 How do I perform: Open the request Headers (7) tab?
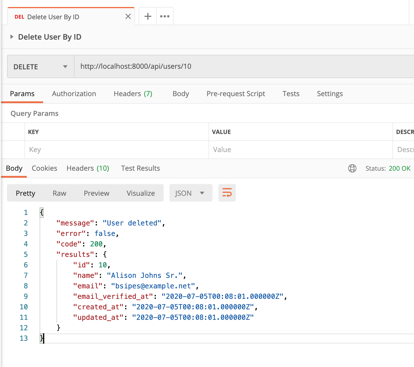(133, 94)
